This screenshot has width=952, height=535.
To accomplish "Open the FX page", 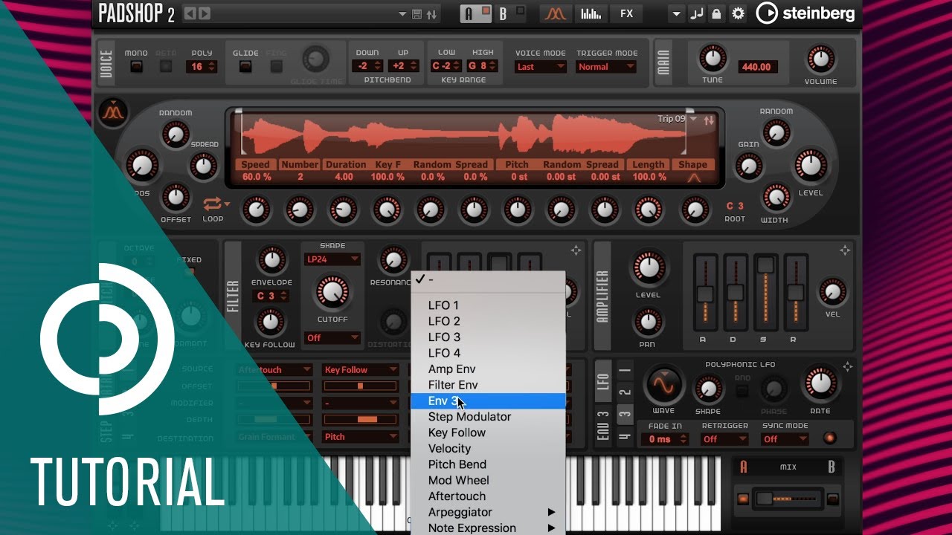I will point(627,13).
